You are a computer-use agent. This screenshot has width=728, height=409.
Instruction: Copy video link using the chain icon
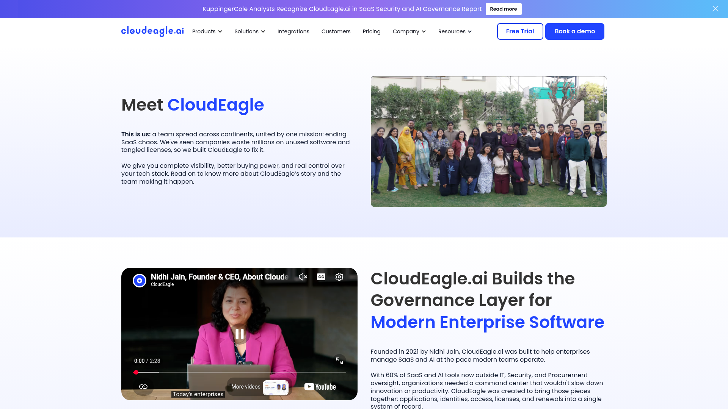[x=143, y=386]
